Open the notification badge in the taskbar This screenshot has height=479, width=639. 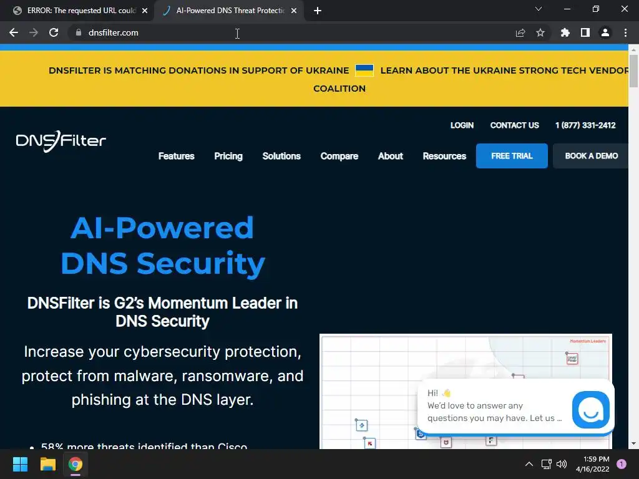[x=622, y=464]
